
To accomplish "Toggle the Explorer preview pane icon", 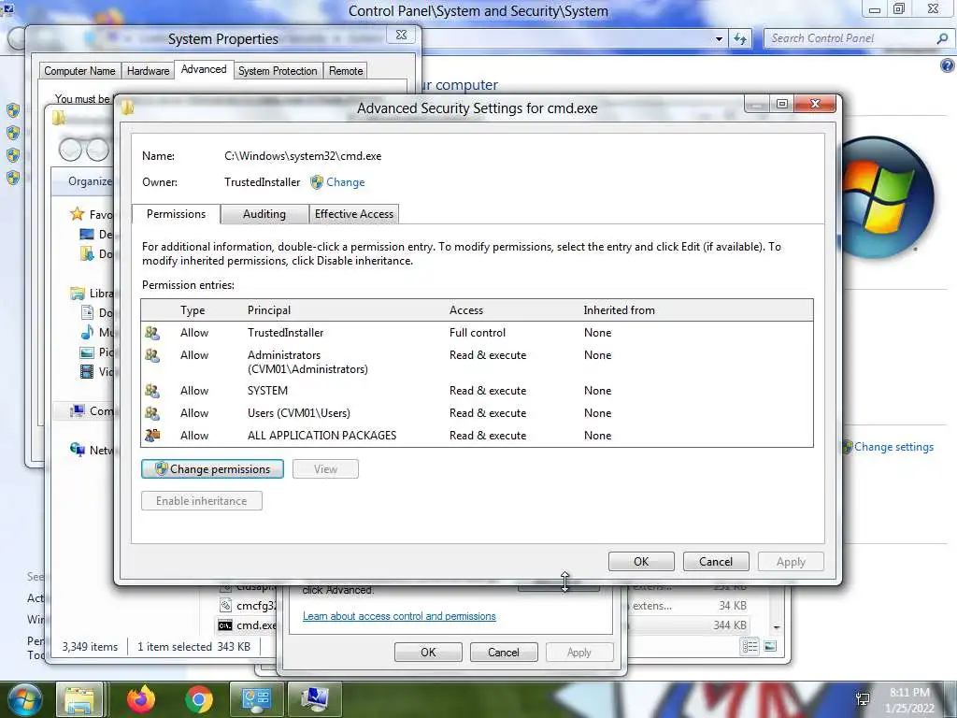I will point(770,647).
